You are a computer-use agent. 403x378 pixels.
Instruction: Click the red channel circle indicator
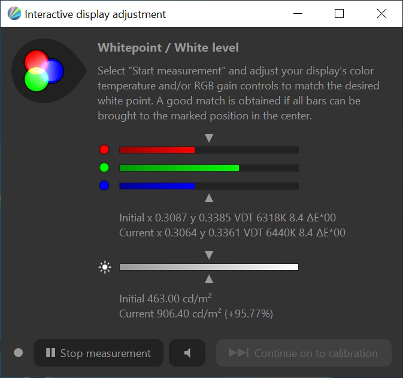tap(104, 150)
